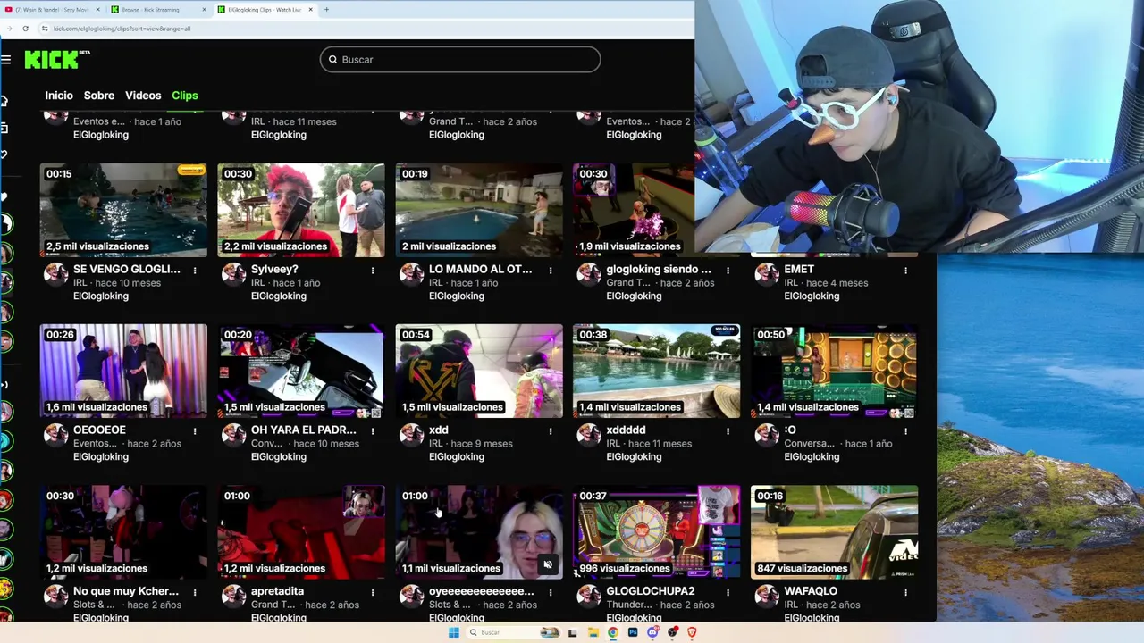This screenshot has height=643, width=1144.
Task: Open the LO MANDO AL OT clip title
Action: (480, 269)
